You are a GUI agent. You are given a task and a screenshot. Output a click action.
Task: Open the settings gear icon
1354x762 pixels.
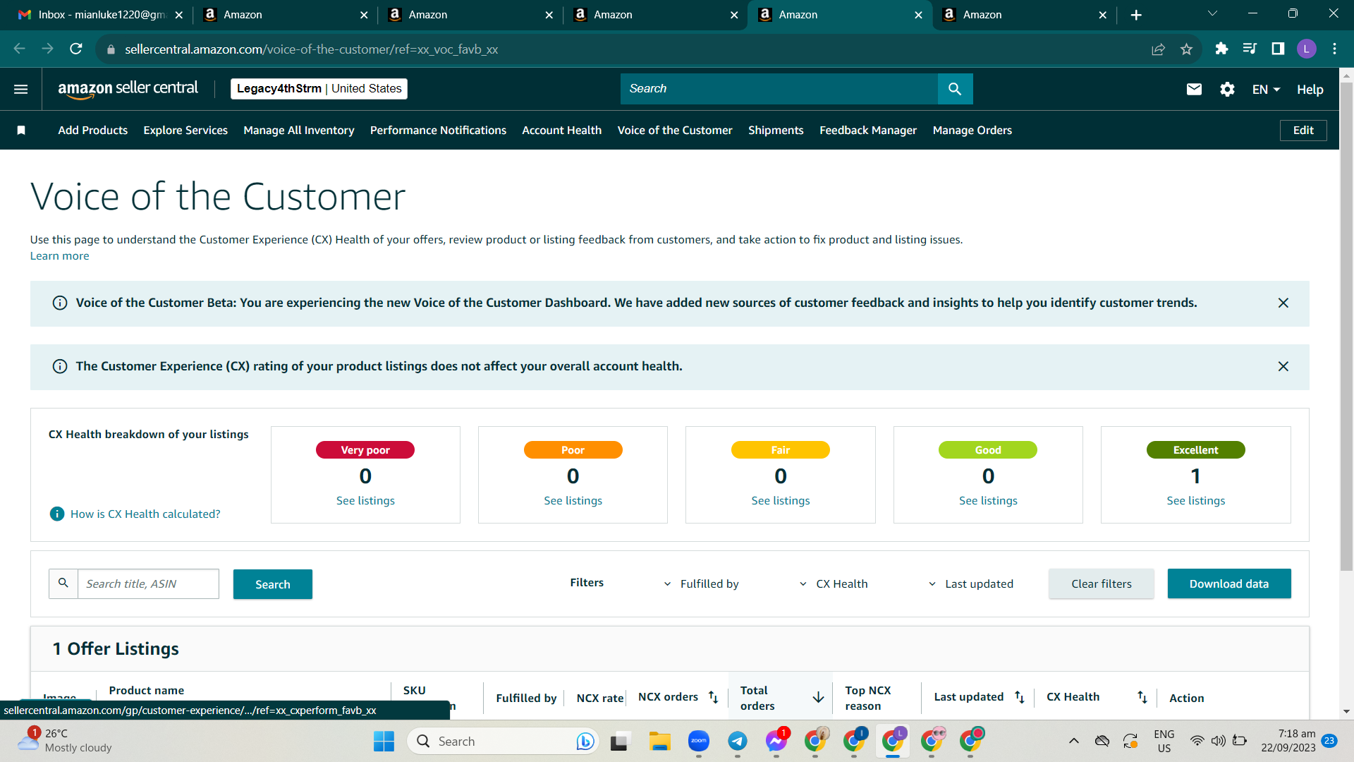coord(1227,89)
